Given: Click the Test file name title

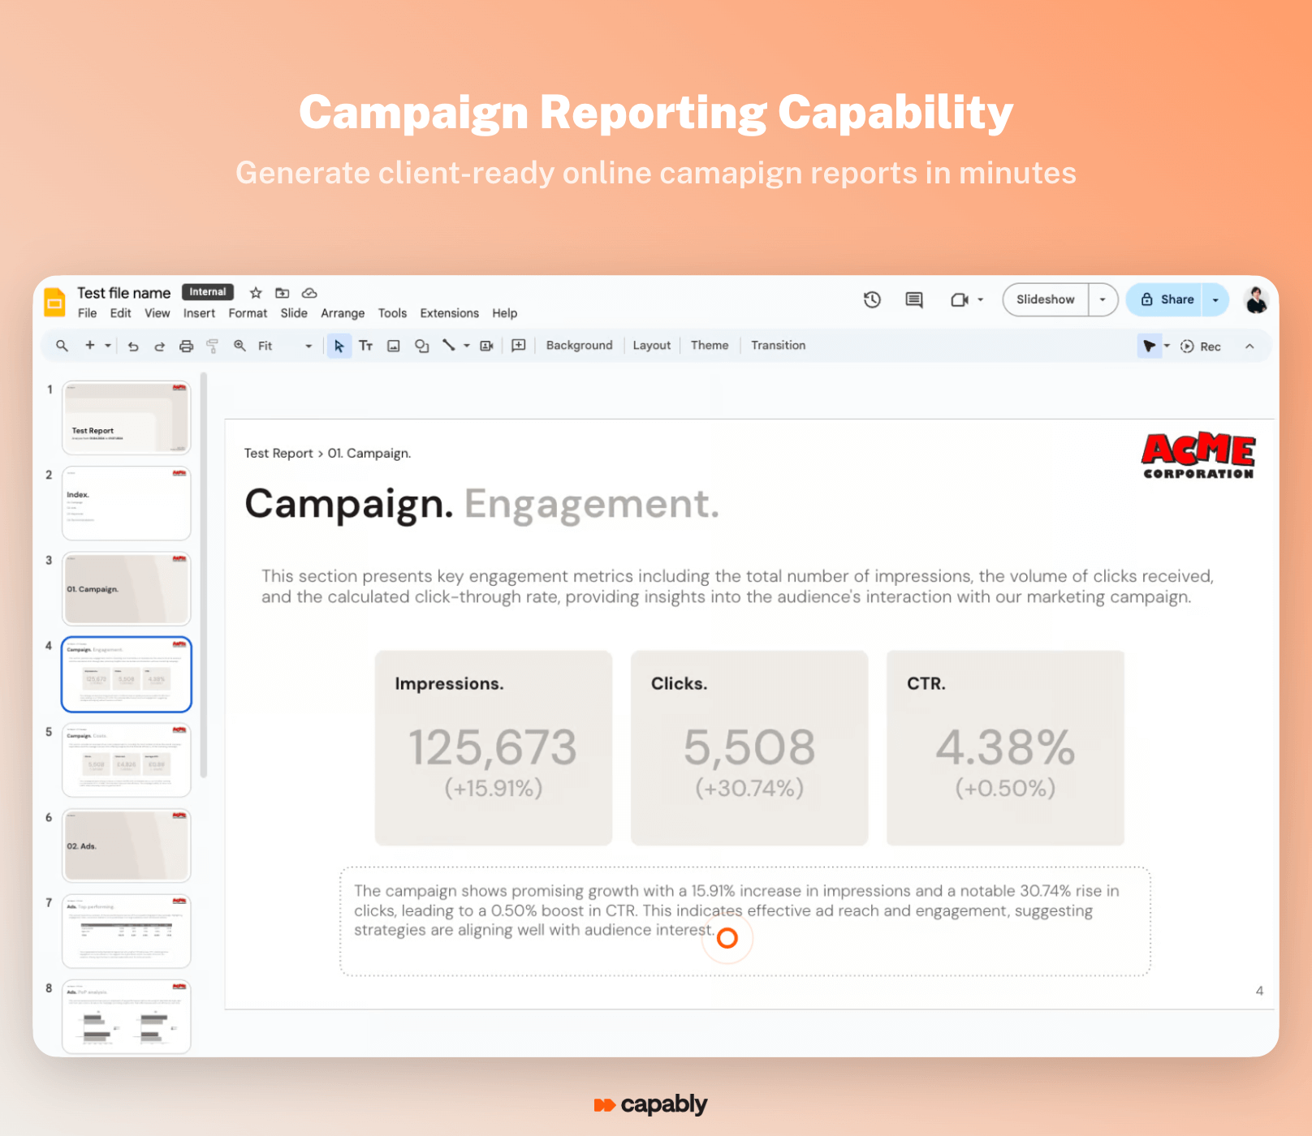Looking at the screenshot, I should [123, 293].
